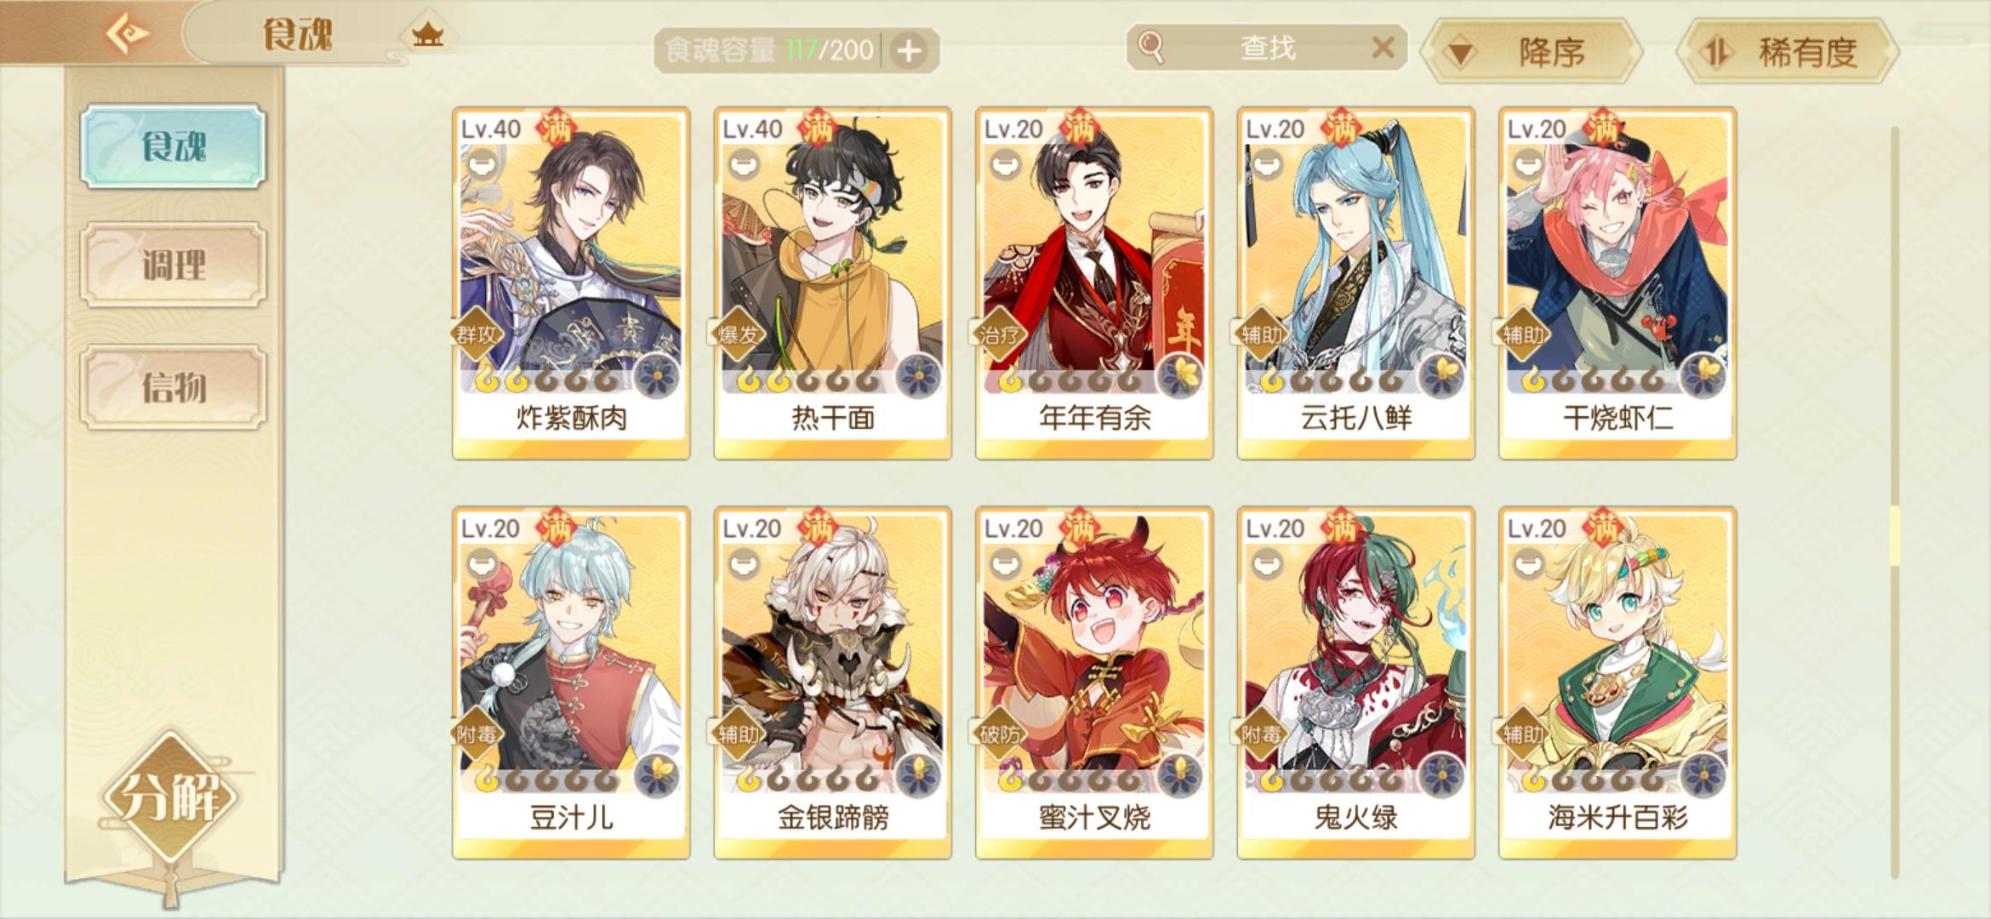The image size is (1991, 919).
Task: Go back with the arrow icon
Action: [x=128, y=34]
